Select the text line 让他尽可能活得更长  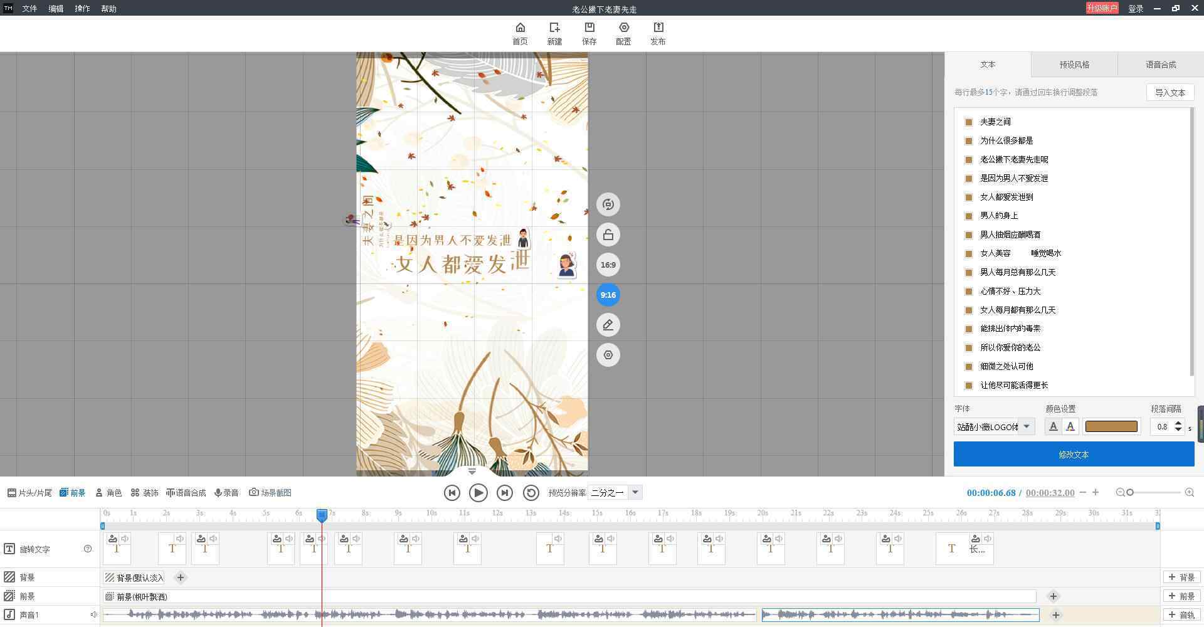point(1014,385)
